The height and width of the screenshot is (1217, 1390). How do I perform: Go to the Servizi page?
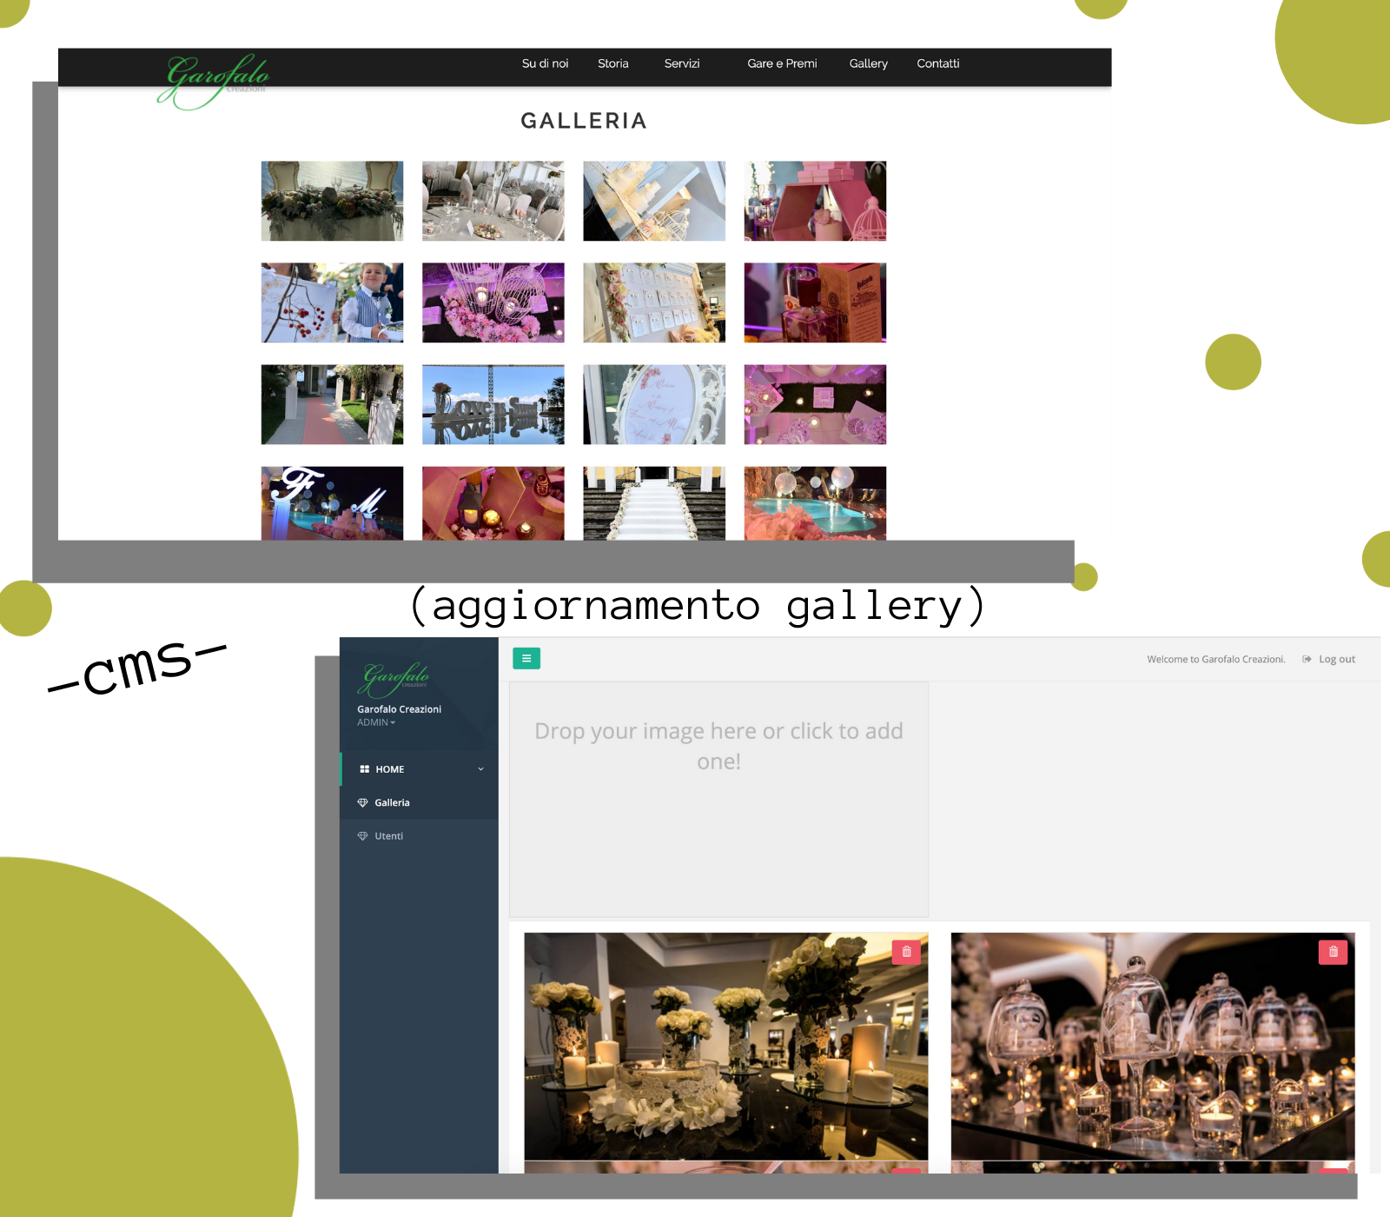[681, 63]
